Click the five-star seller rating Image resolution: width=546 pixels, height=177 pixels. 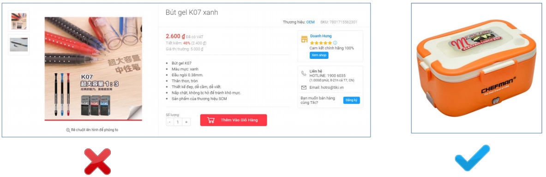[321, 43]
